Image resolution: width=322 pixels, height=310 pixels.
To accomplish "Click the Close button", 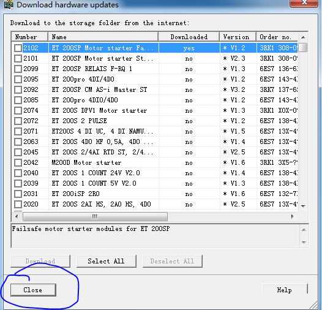I will coord(33,290).
